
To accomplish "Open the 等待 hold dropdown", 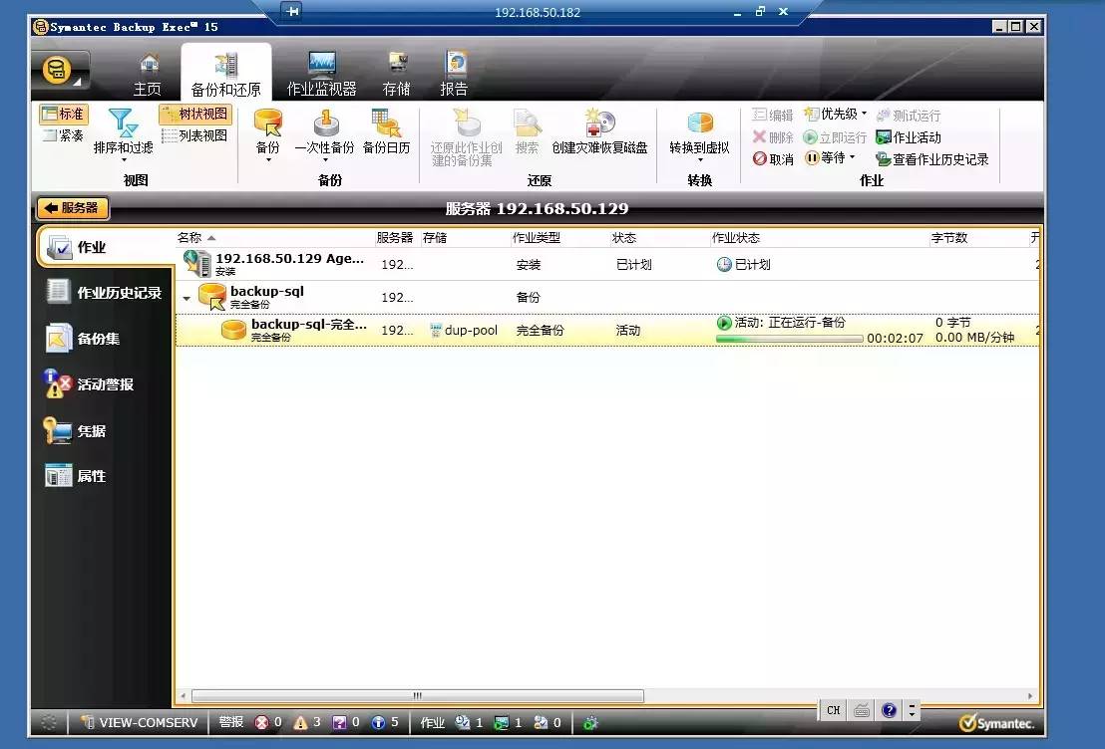I will tap(830, 157).
